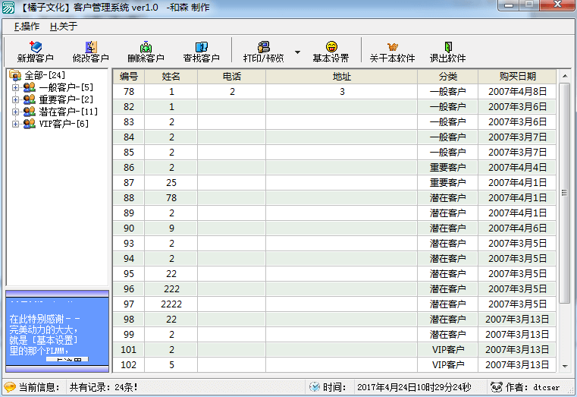
Task: Sort by the 购买日期 column header
Action: click(x=517, y=77)
